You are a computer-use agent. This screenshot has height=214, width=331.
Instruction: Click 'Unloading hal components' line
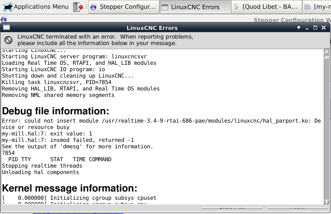click(41, 172)
